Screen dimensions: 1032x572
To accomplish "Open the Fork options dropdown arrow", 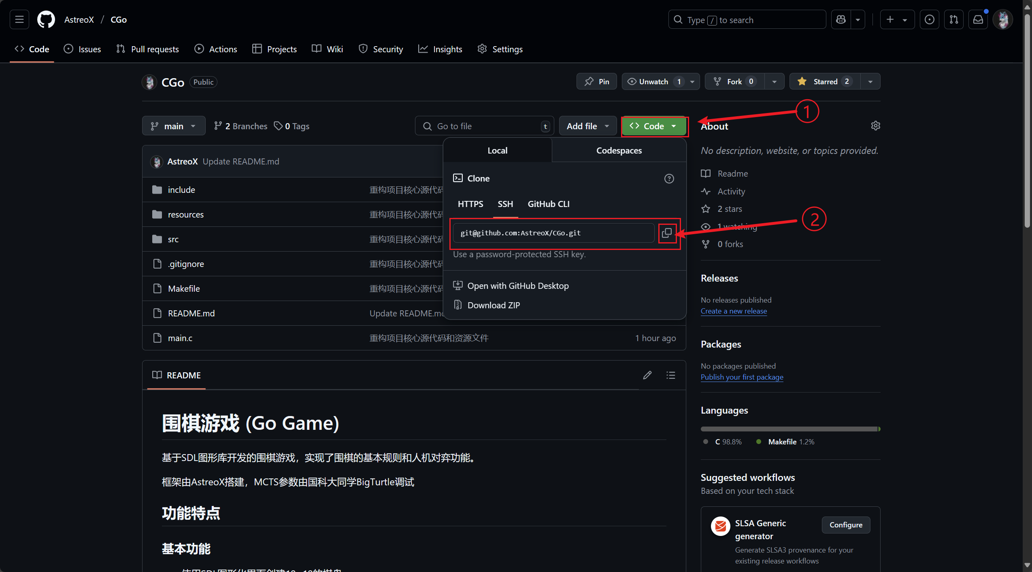I will pyautogui.click(x=774, y=81).
